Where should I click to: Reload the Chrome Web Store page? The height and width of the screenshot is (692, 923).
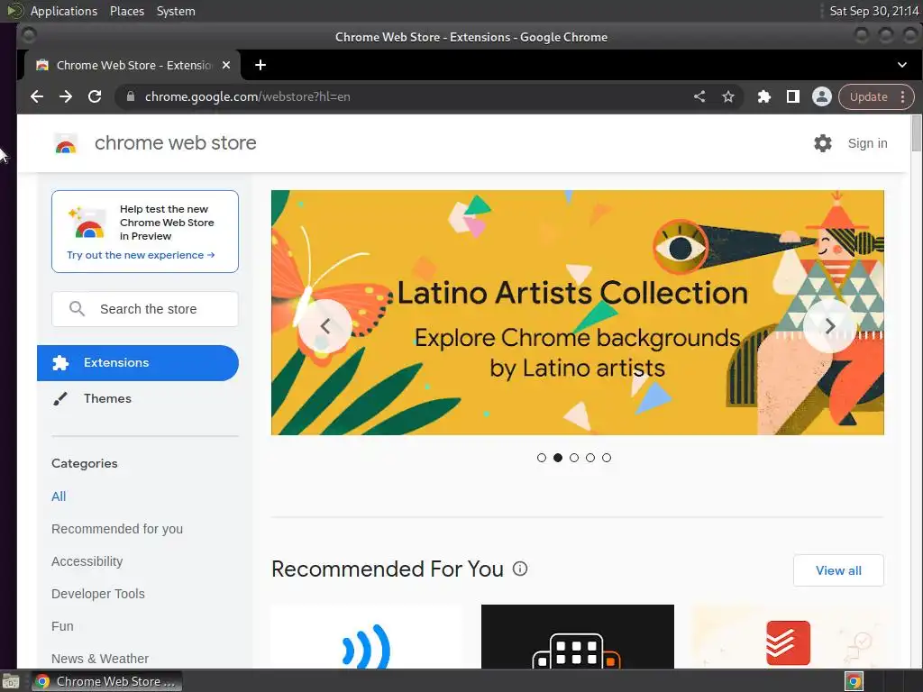coord(94,96)
